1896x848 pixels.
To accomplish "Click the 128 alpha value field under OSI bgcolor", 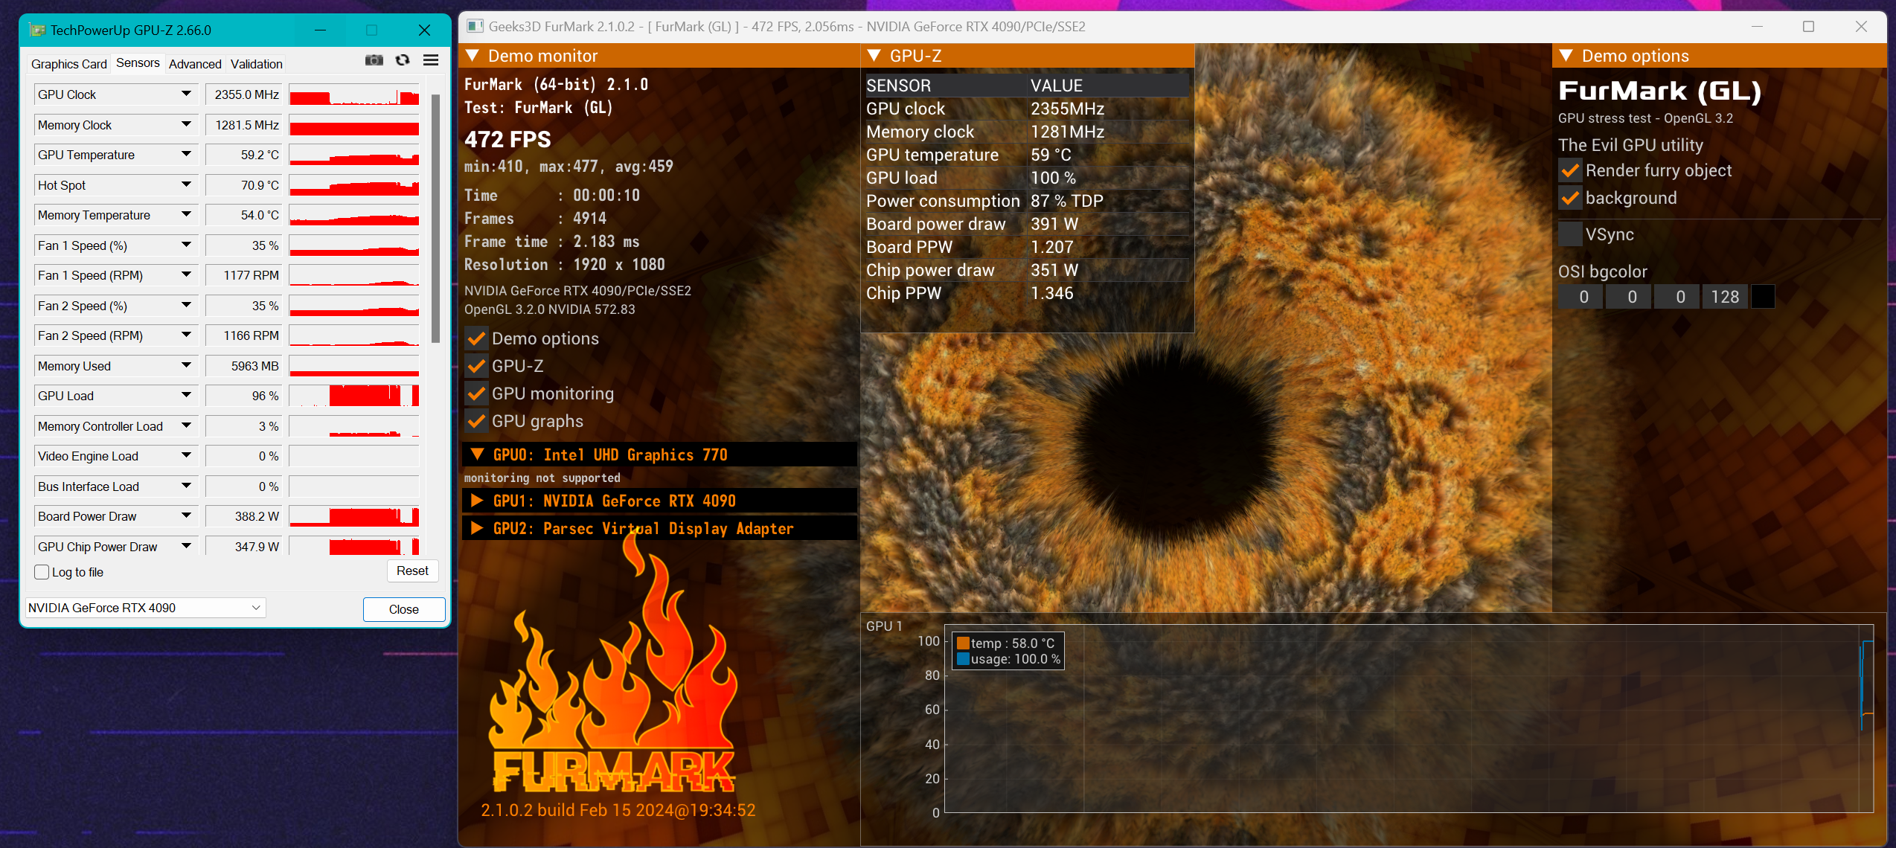I will 1725,296.
